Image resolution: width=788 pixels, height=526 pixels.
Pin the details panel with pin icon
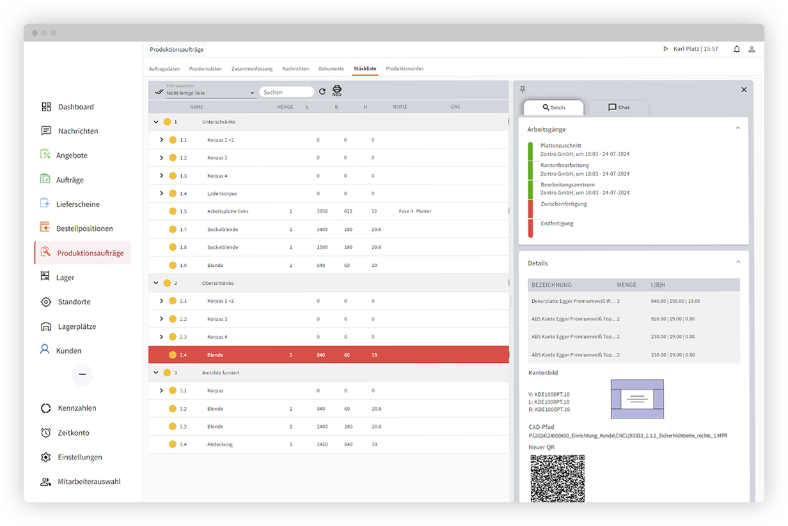click(523, 89)
